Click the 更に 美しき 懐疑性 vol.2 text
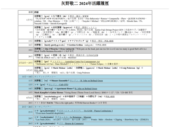 click(50, 99)
